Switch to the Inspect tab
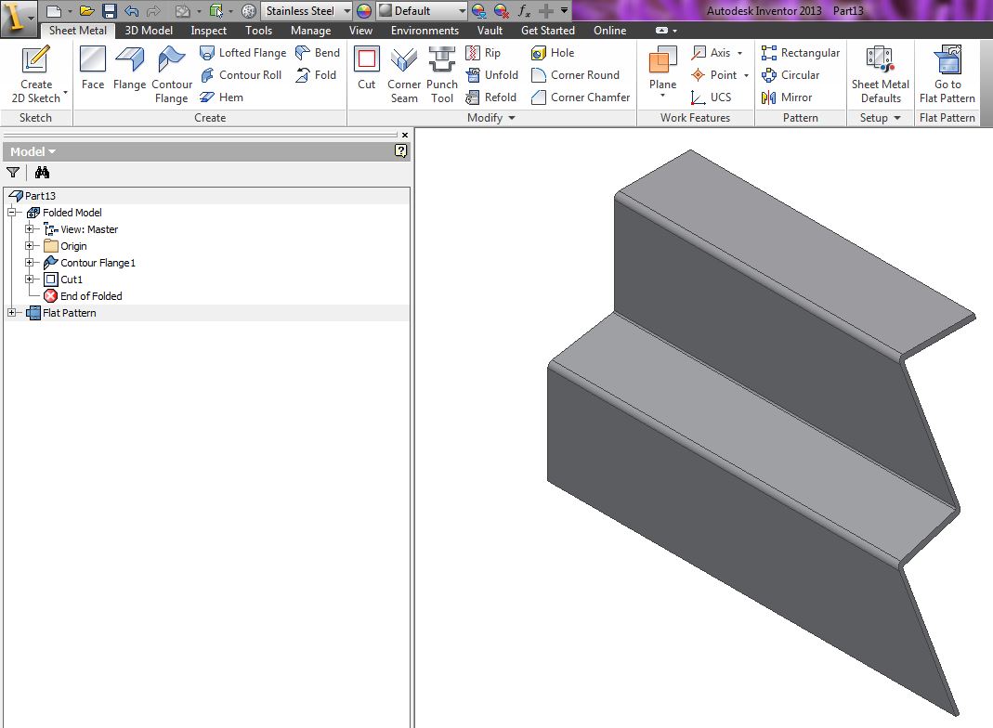 208,31
